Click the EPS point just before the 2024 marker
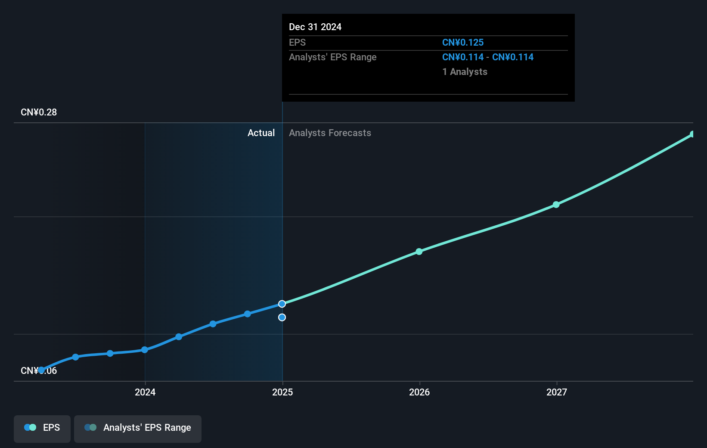The height and width of the screenshot is (448, 707). 110,354
